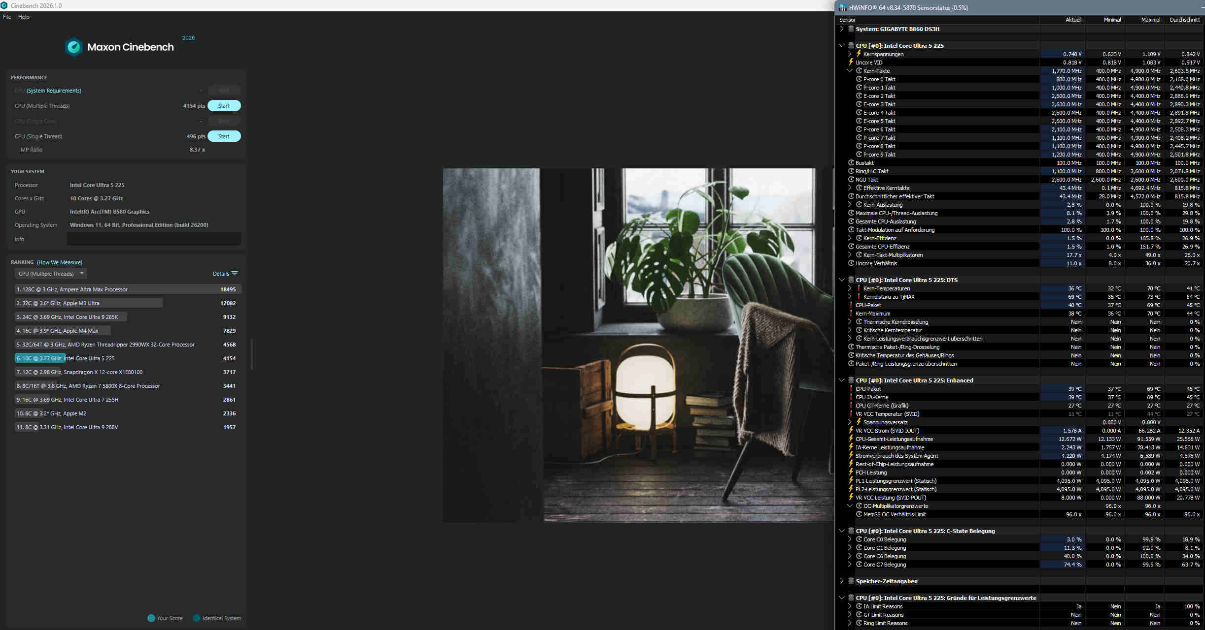
Task: Click the Details filter icon in Ranking
Action: point(235,274)
